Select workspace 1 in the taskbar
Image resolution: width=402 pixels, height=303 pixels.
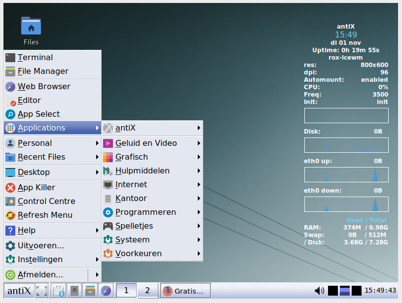126,291
